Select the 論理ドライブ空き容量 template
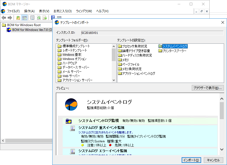The height and width of the screenshot is (165, 227). pos(136,51)
